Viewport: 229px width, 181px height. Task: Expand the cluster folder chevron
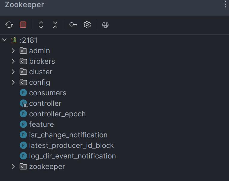[x=13, y=72]
